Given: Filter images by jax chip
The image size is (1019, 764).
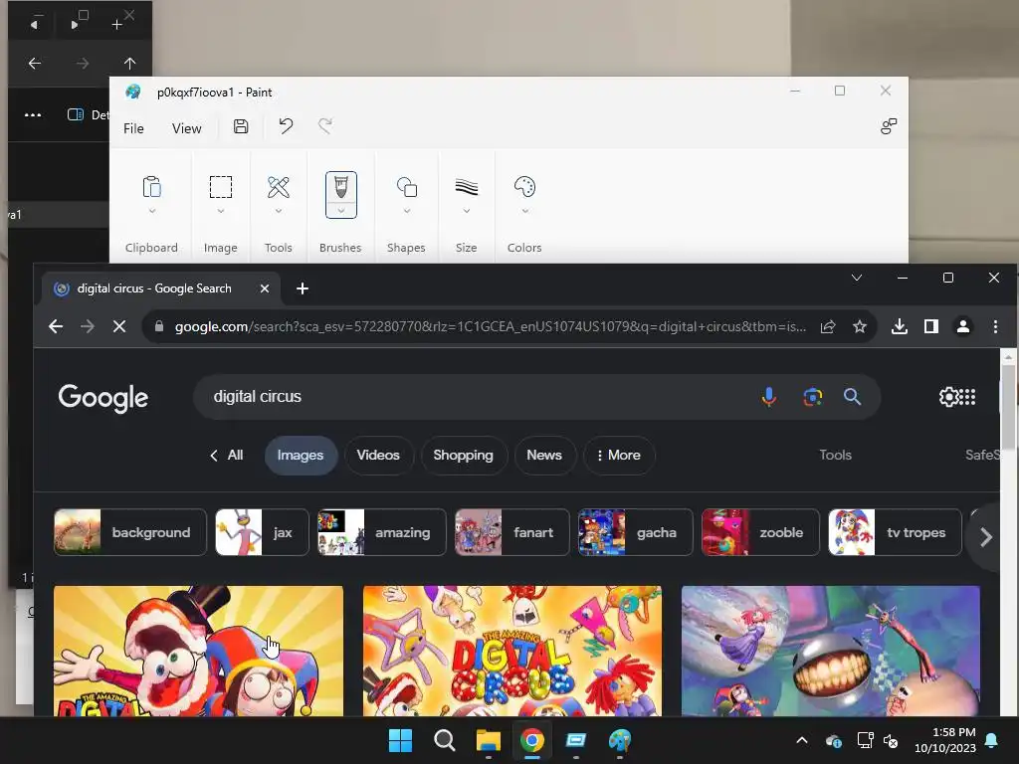Looking at the screenshot, I should coord(262,532).
